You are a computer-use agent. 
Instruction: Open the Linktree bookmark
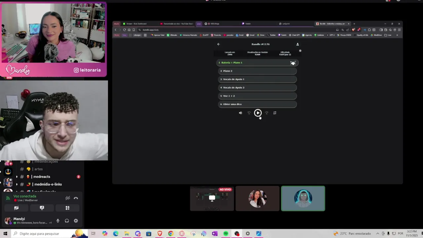(x=319, y=35)
